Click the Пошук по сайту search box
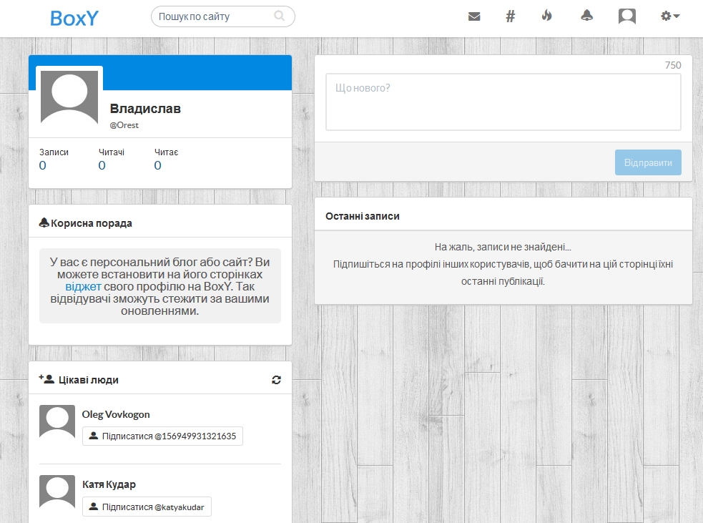Image resolution: width=703 pixels, height=523 pixels. coord(215,15)
